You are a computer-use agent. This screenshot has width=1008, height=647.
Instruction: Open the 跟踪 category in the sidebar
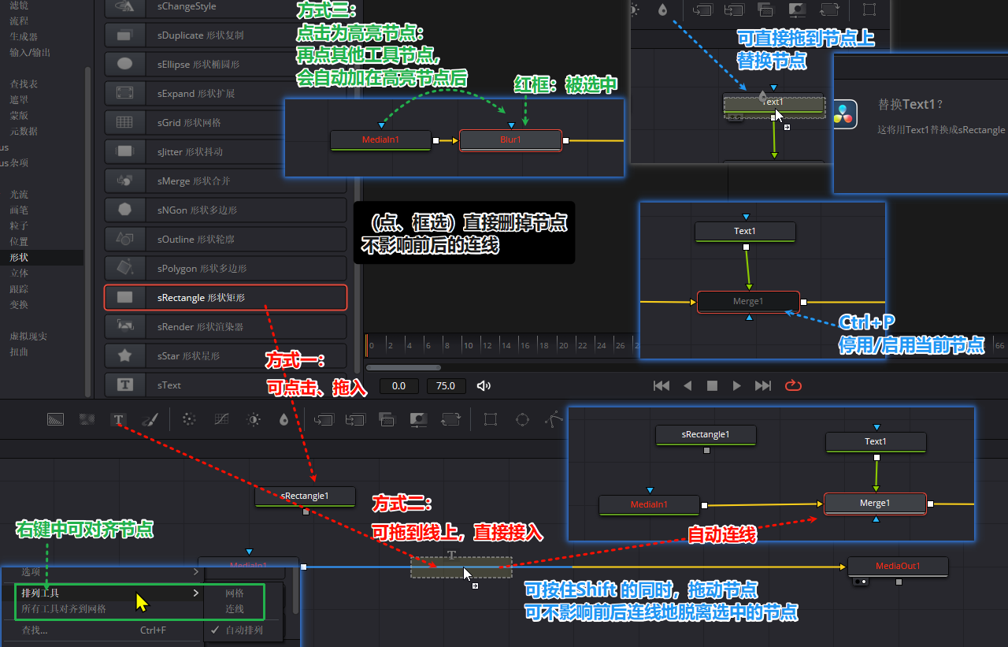click(19, 288)
